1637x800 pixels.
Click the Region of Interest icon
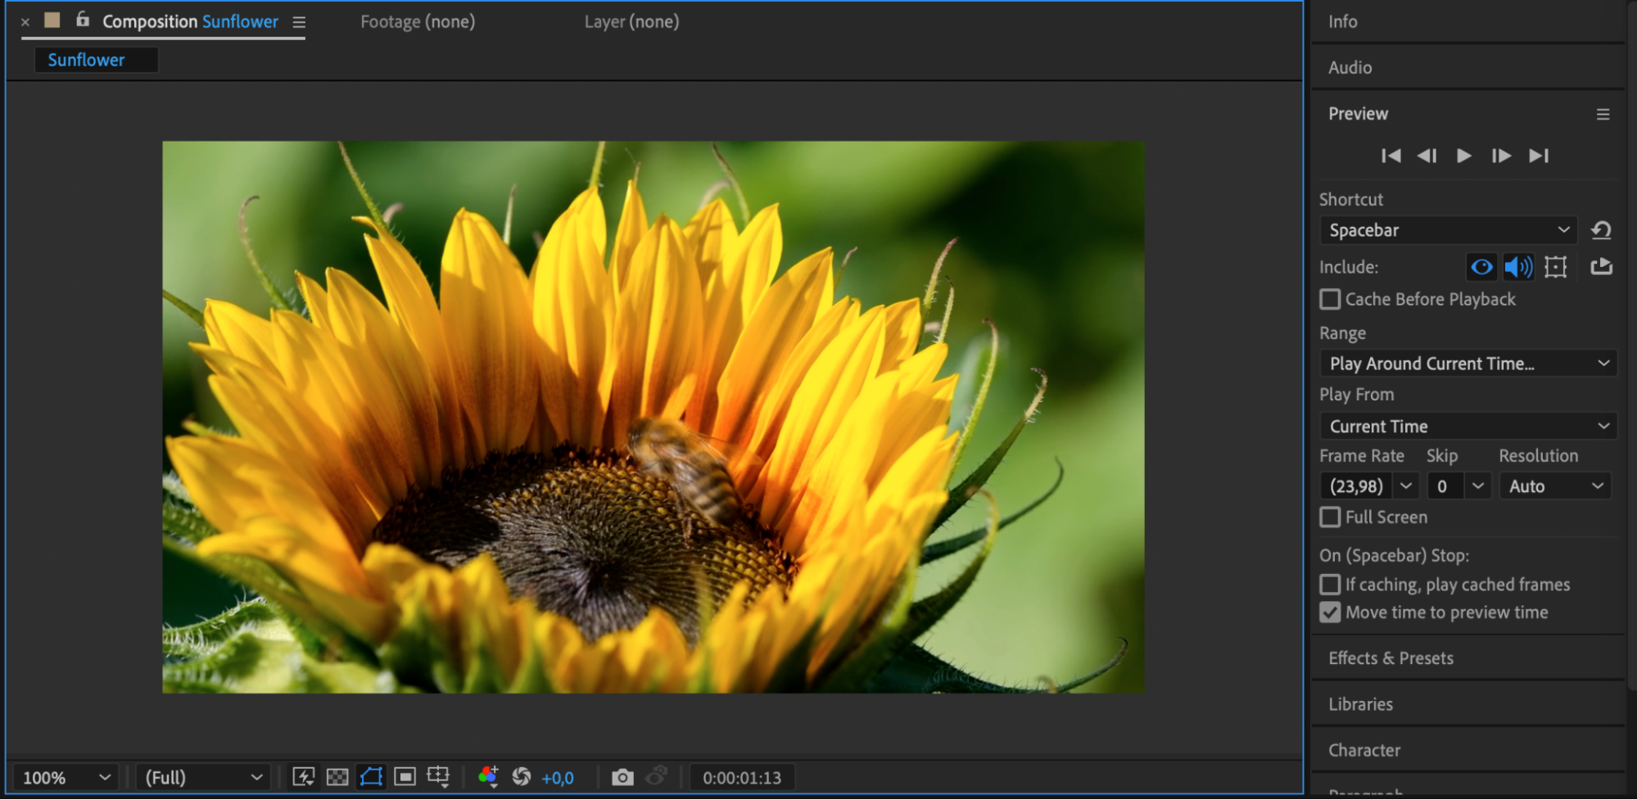tap(405, 777)
